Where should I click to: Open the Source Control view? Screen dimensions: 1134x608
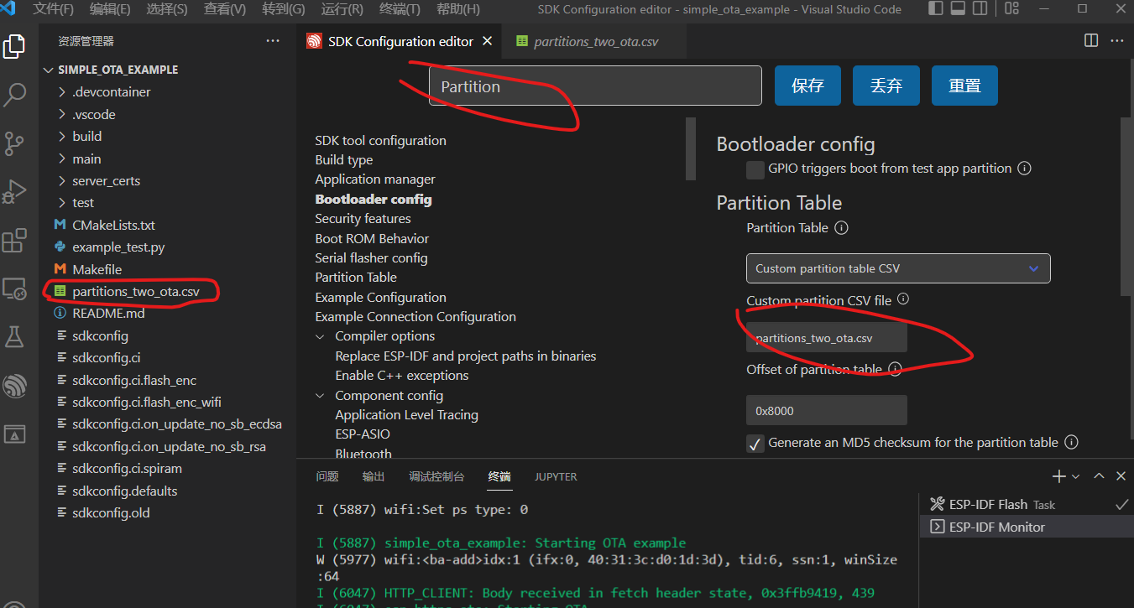[14, 143]
